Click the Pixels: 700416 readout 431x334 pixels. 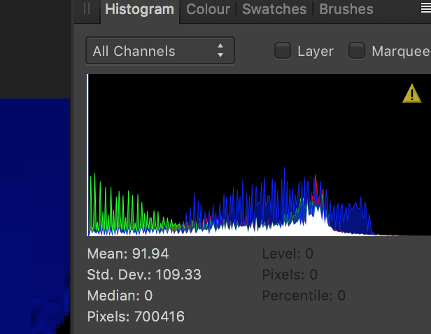pos(136,317)
